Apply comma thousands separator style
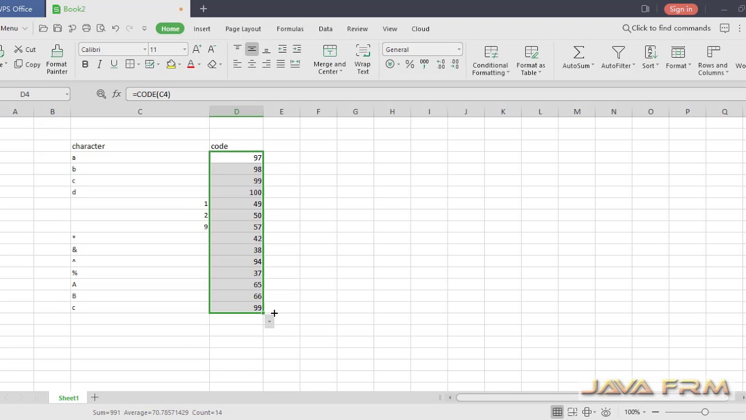746x420 pixels. pos(424,64)
